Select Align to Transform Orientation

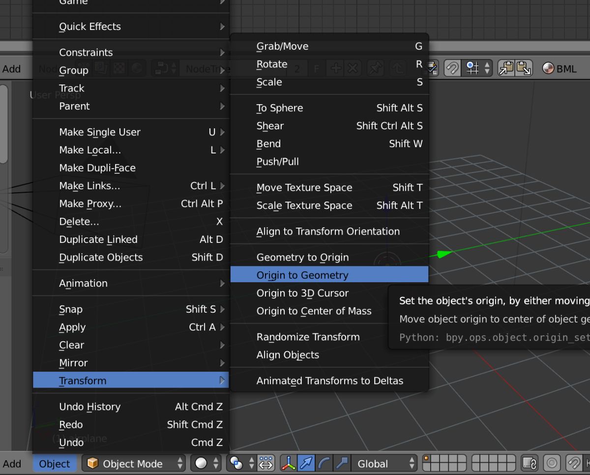[329, 231]
